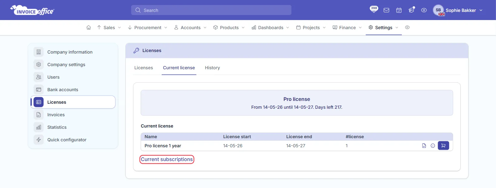This screenshot has height=188, width=496.
Task: Open Statistics in sidebar
Action: click(x=57, y=127)
